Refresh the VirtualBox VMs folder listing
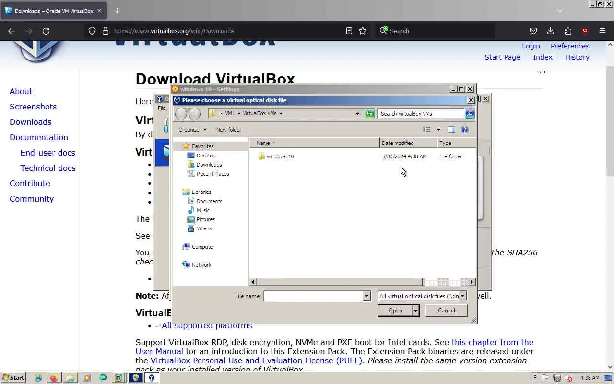Viewport: 614px width, 384px height. click(x=369, y=114)
